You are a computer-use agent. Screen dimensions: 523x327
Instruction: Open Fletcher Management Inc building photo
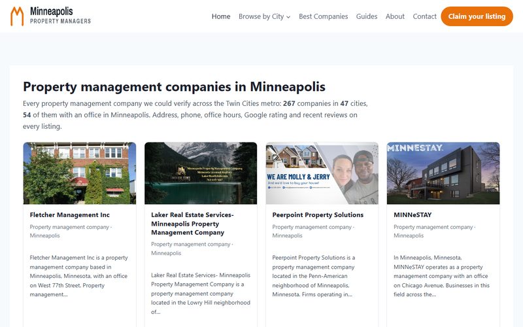pyautogui.click(x=80, y=173)
